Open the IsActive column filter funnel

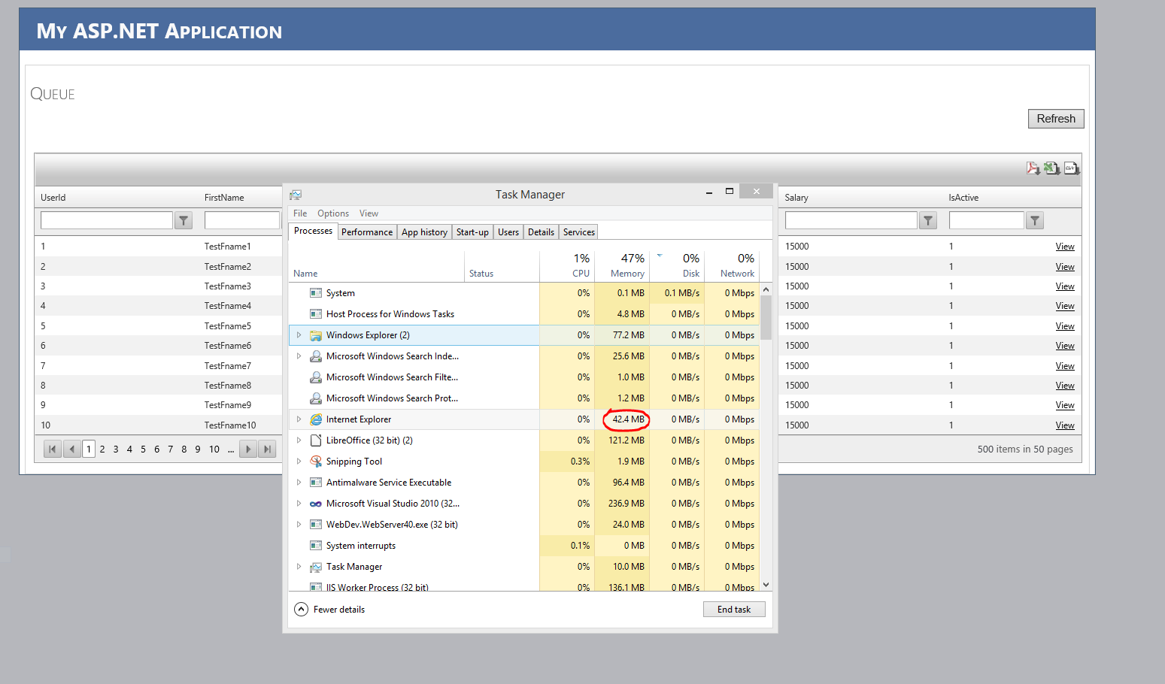point(1035,220)
